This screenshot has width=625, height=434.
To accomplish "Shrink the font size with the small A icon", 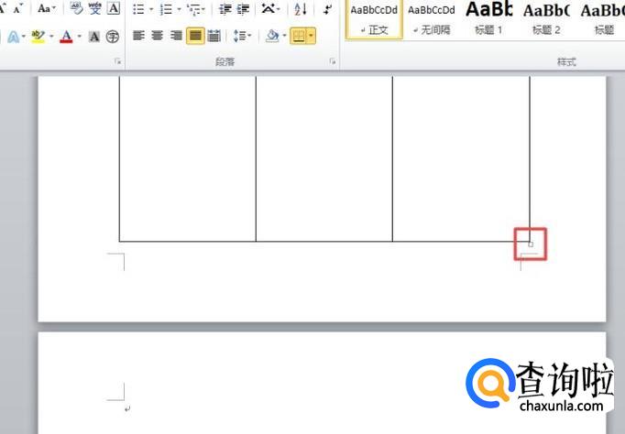I will [x=17, y=8].
